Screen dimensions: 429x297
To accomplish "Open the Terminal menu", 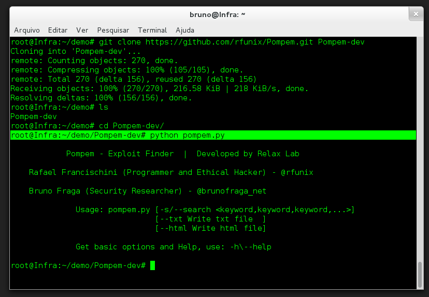I will pos(152,30).
